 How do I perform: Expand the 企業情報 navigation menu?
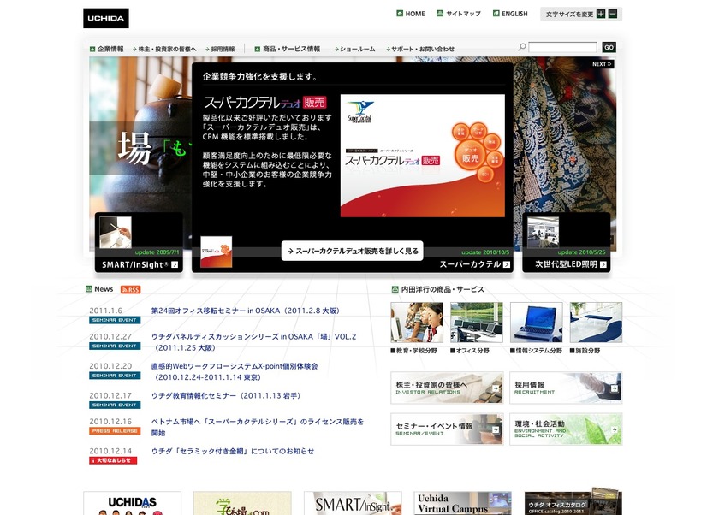point(107,49)
